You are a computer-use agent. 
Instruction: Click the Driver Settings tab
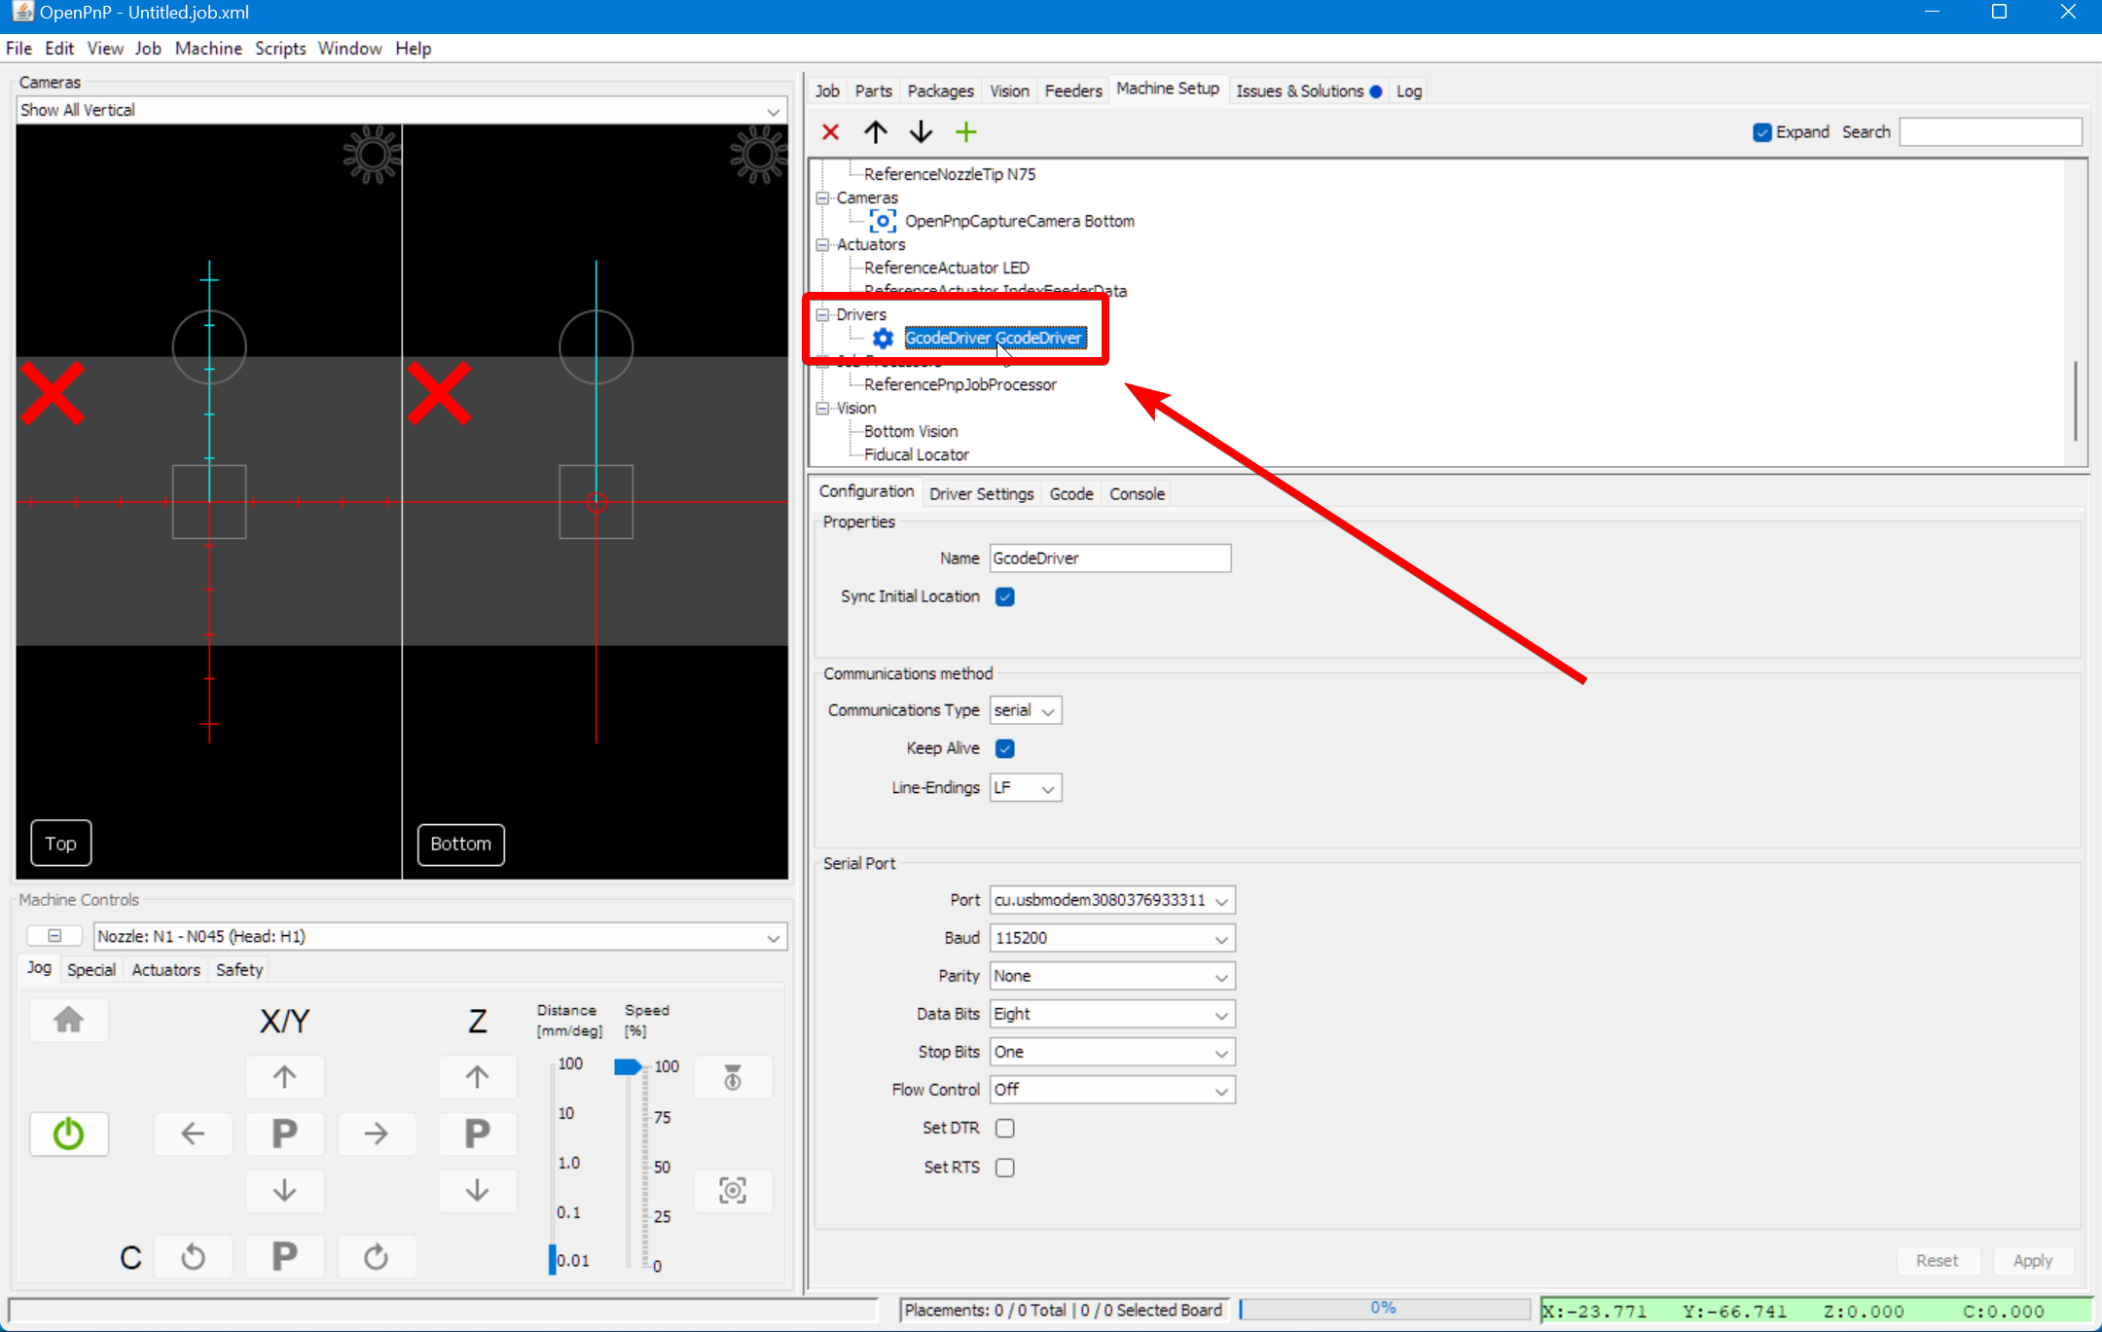pos(981,493)
